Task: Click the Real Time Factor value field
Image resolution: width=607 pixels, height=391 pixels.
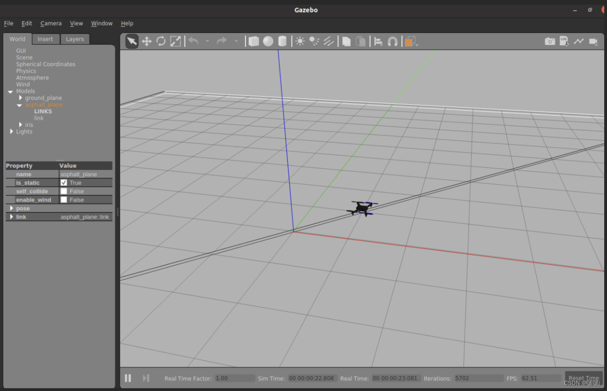Action: pyautogui.click(x=235, y=378)
